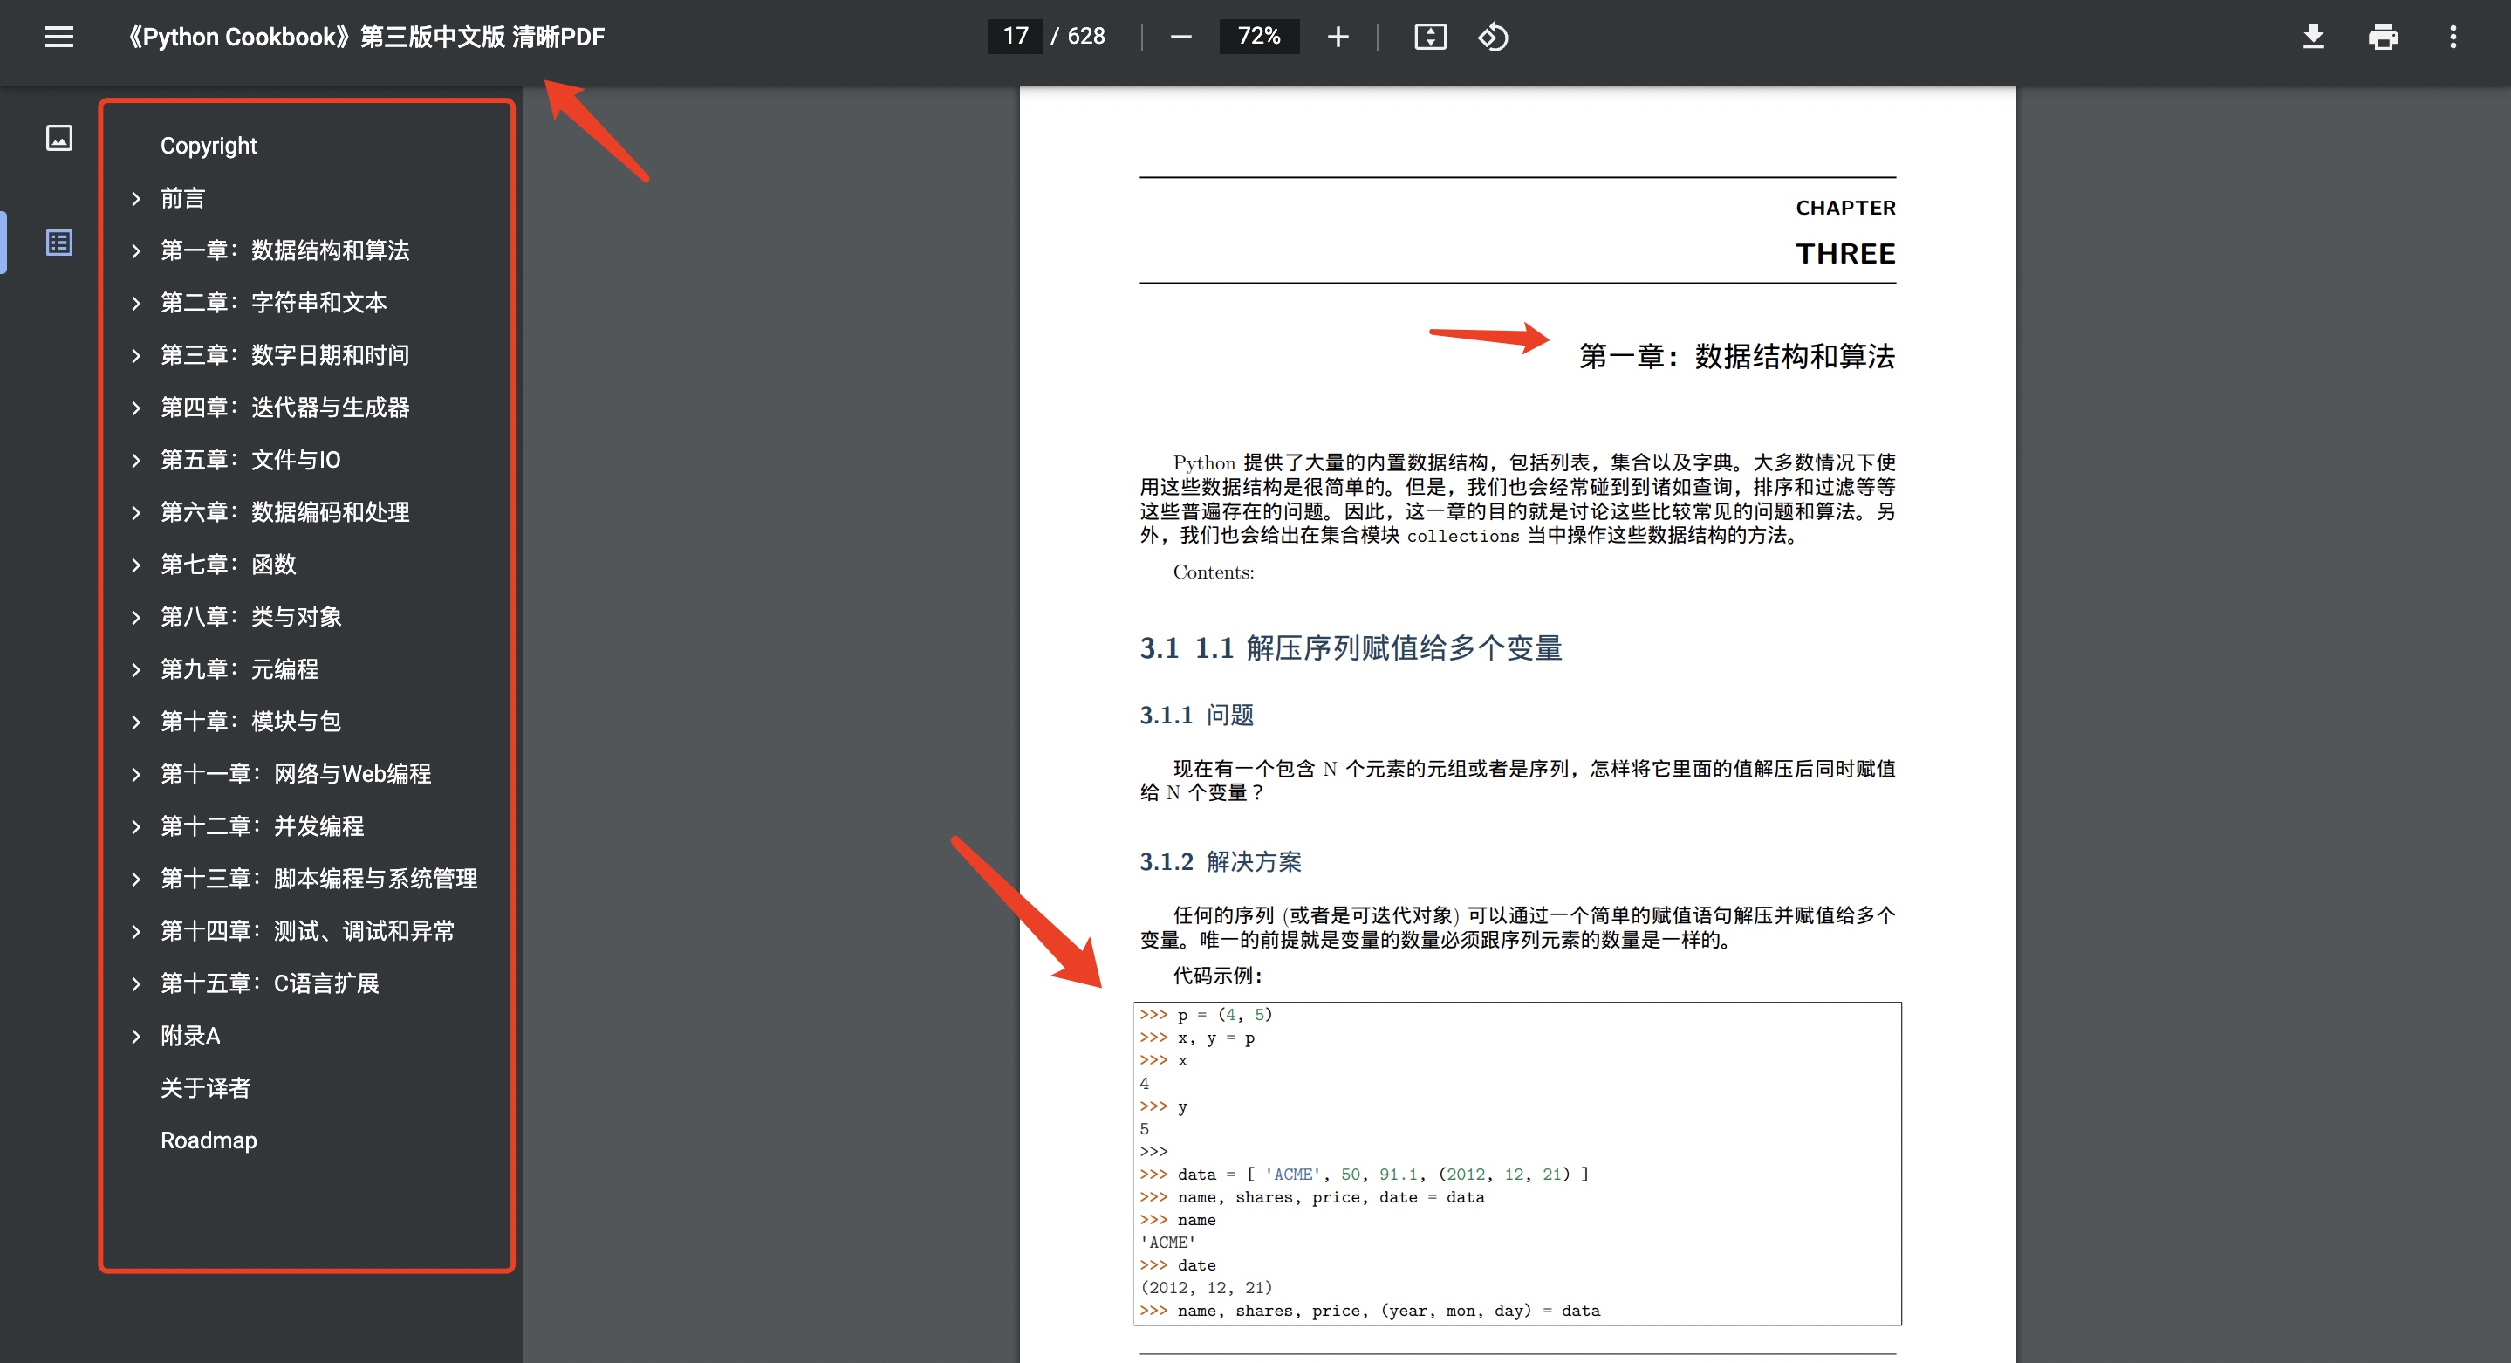Switch sidebar to document outline view
Viewport: 2511px width, 1363px height.
[58, 242]
